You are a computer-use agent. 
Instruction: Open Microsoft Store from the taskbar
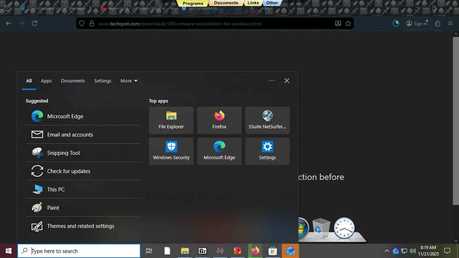[x=273, y=251]
